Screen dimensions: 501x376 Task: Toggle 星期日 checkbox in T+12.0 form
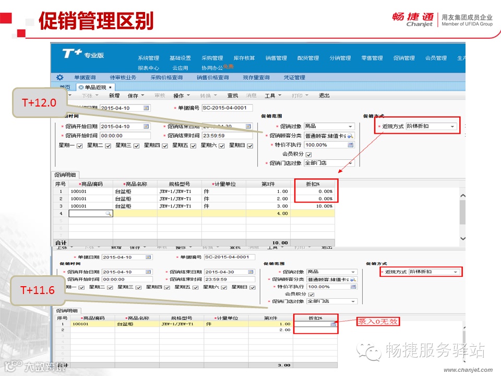[x=250, y=146]
